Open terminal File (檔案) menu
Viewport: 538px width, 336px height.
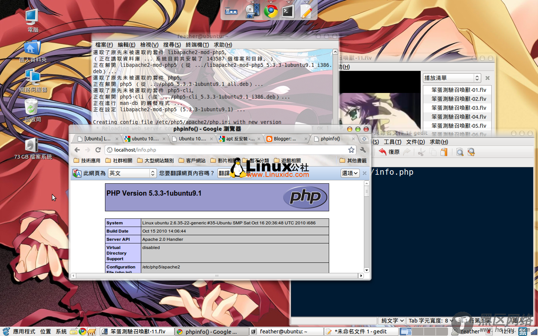click(x=104, y=45)
